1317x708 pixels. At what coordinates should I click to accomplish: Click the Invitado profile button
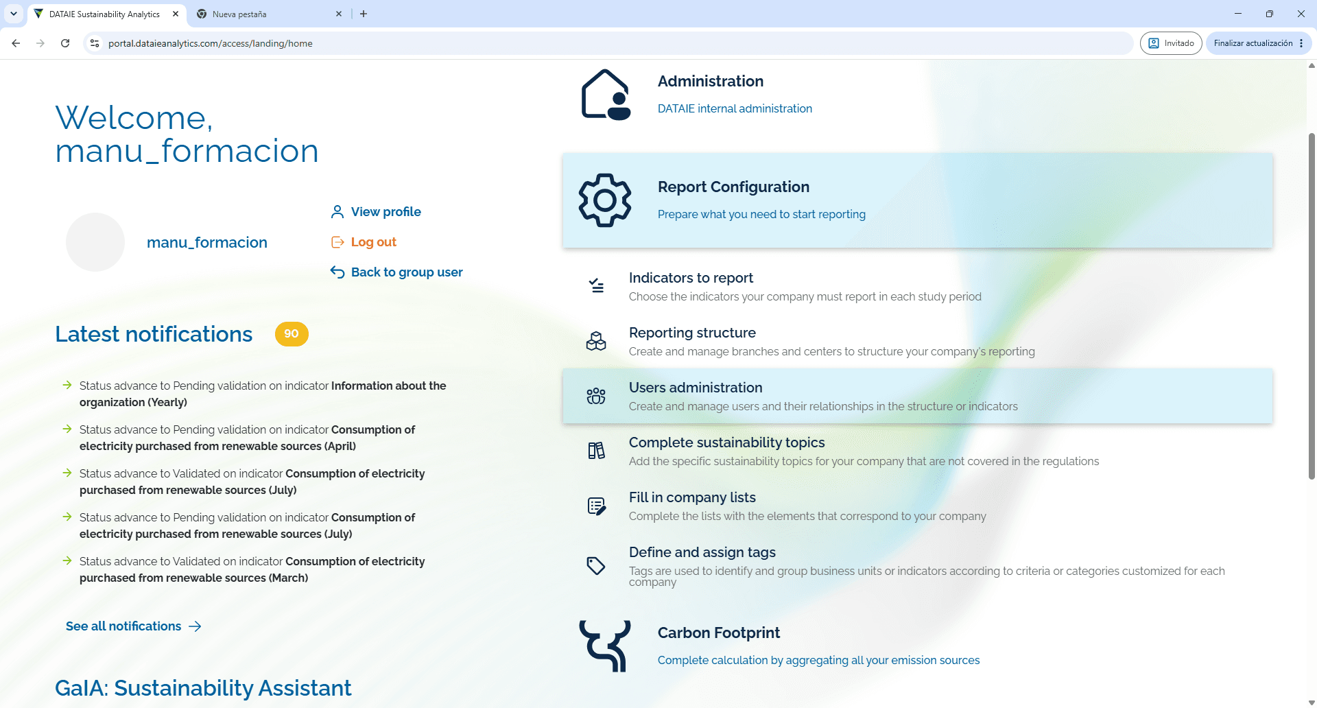[1171, 43]
